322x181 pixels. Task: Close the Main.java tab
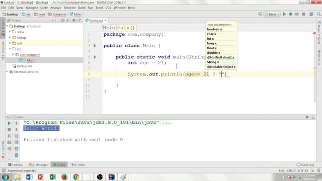point(106,20)
